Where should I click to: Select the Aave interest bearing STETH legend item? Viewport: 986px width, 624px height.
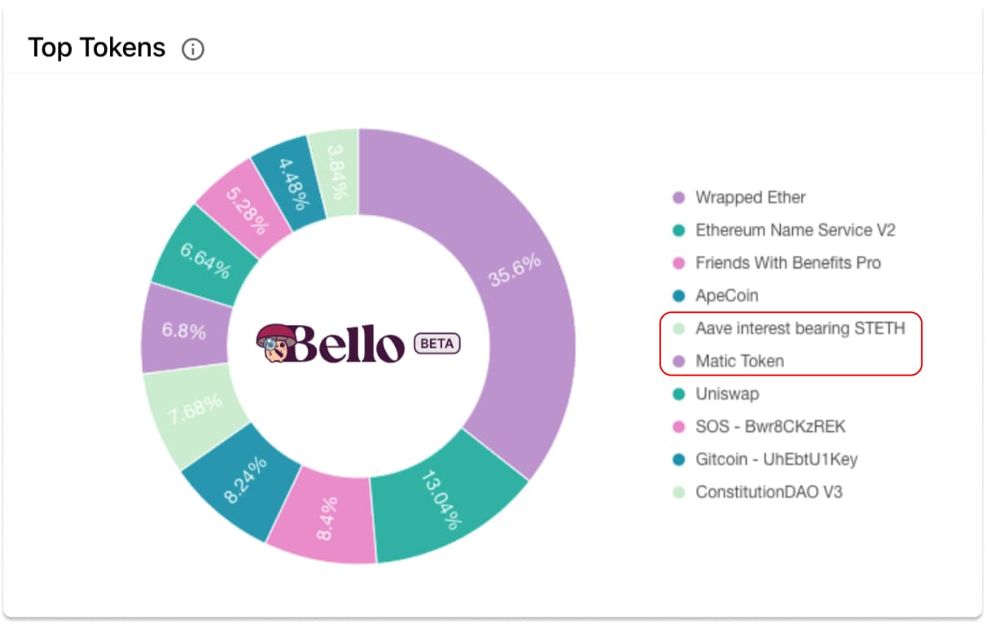tap(788, 328)
